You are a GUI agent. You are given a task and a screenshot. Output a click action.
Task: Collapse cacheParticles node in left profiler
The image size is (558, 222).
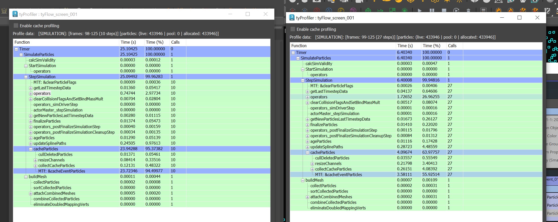click(31, 149)
